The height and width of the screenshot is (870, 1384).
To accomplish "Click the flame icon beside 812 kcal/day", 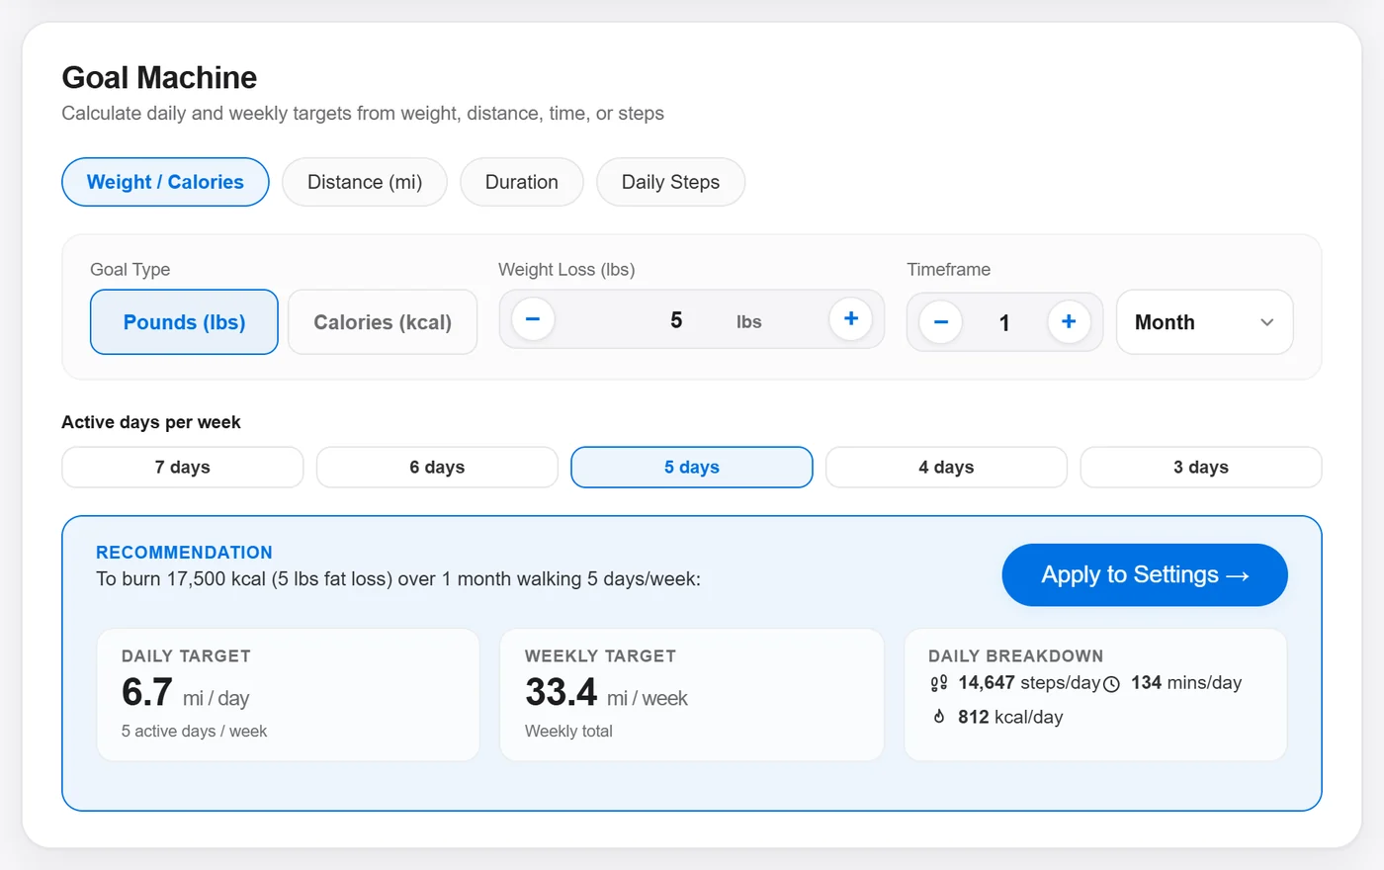I will (939, 717).
